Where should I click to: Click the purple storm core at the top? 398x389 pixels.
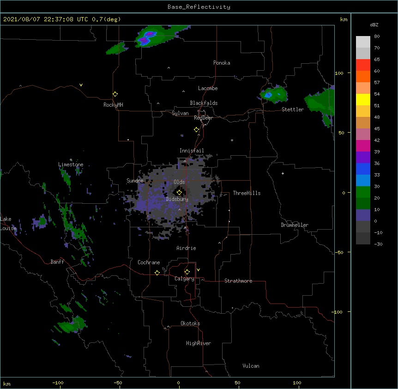click(x=147, y=37)
